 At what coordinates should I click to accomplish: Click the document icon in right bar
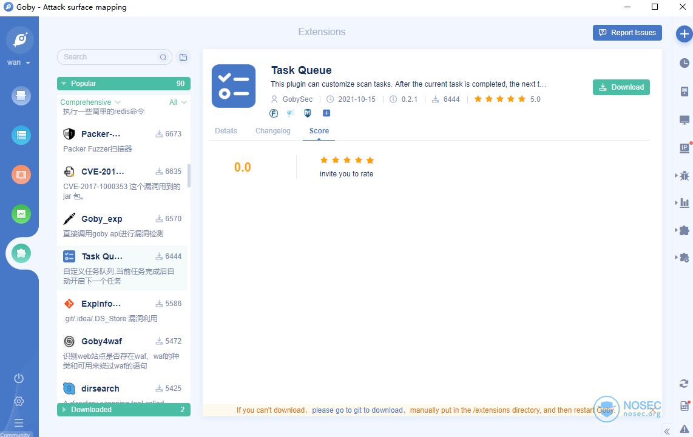[x=684, y=92]
